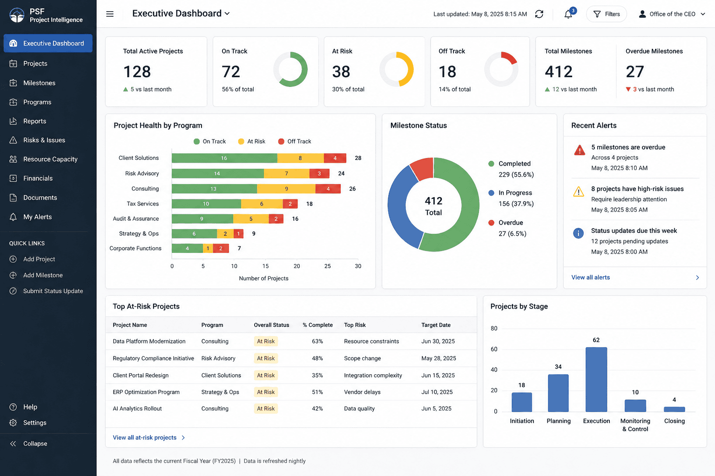The width and height of the screenshot is (715, 476).
Task: Click the Add Project quick link
Action: (33, 259)
